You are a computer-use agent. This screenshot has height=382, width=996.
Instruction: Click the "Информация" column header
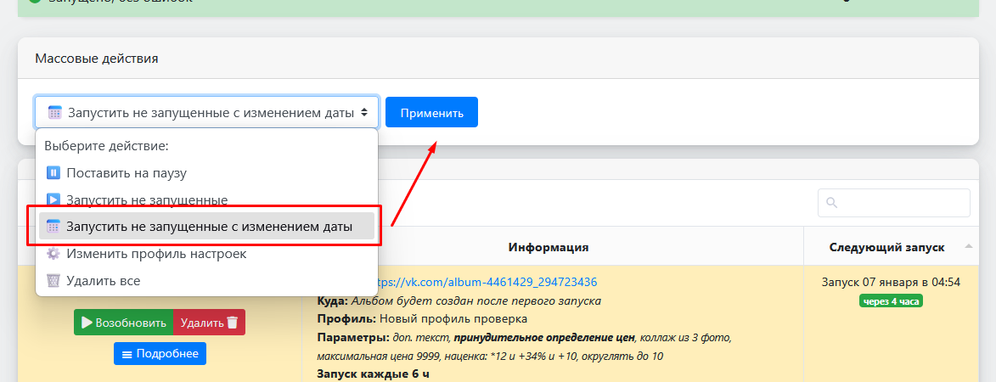[549, 247]
